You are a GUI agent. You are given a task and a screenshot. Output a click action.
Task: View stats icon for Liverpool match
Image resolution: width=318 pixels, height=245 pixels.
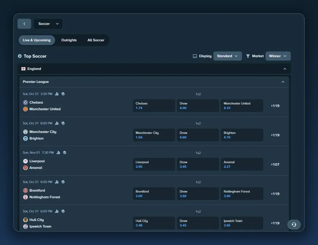tap(59, 152)
